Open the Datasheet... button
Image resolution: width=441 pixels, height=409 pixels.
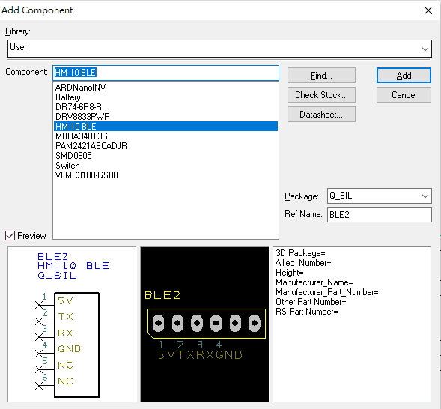321,114
